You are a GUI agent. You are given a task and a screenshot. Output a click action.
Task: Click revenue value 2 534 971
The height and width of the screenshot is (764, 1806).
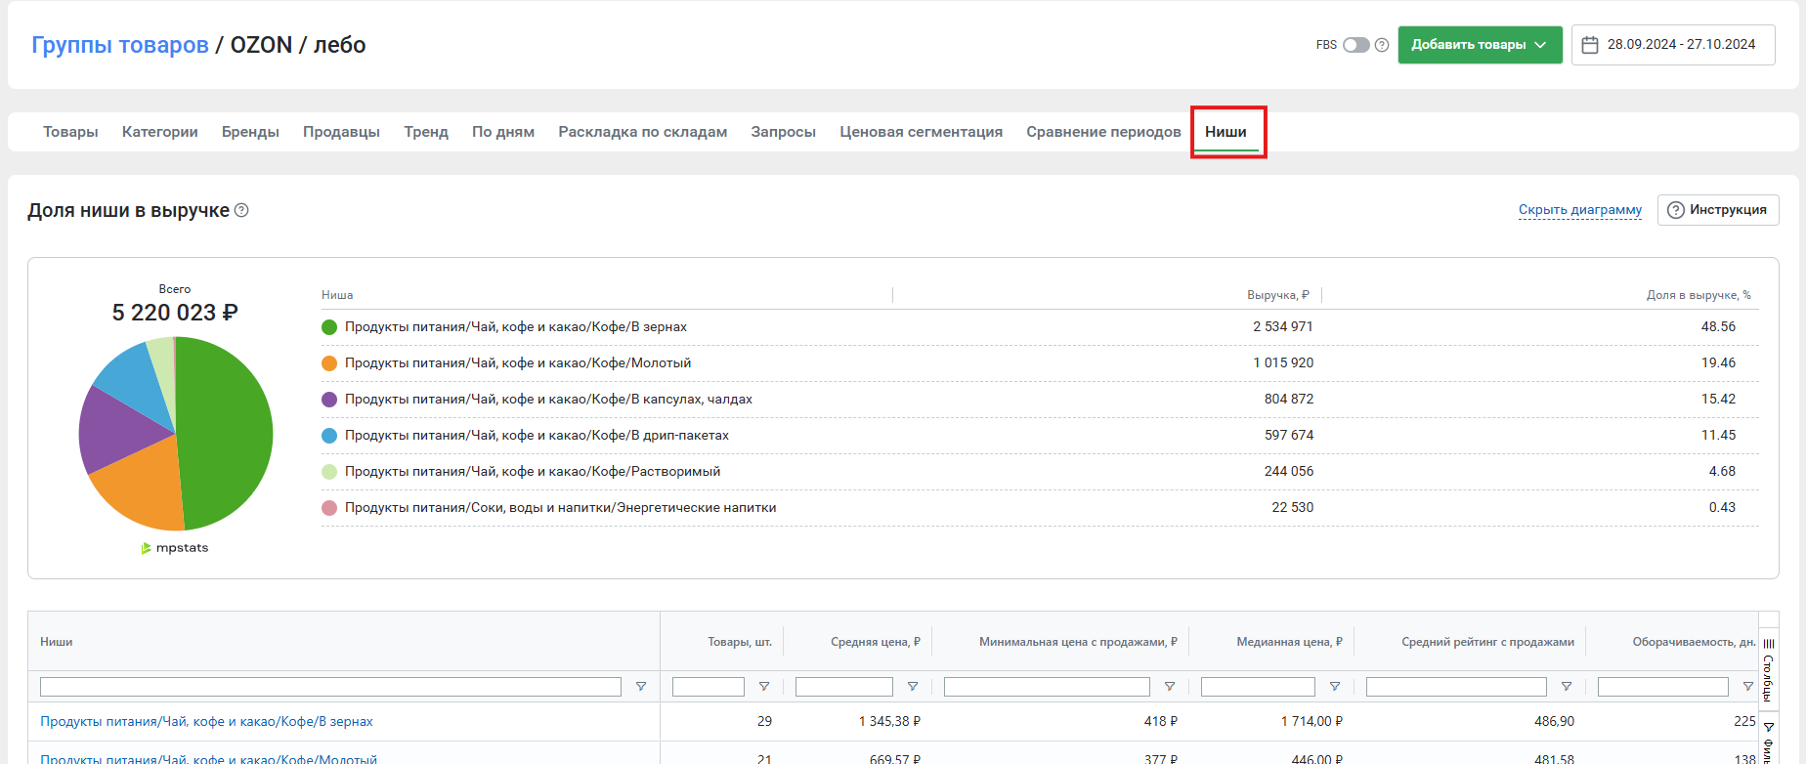click(x=1283, y=327)
